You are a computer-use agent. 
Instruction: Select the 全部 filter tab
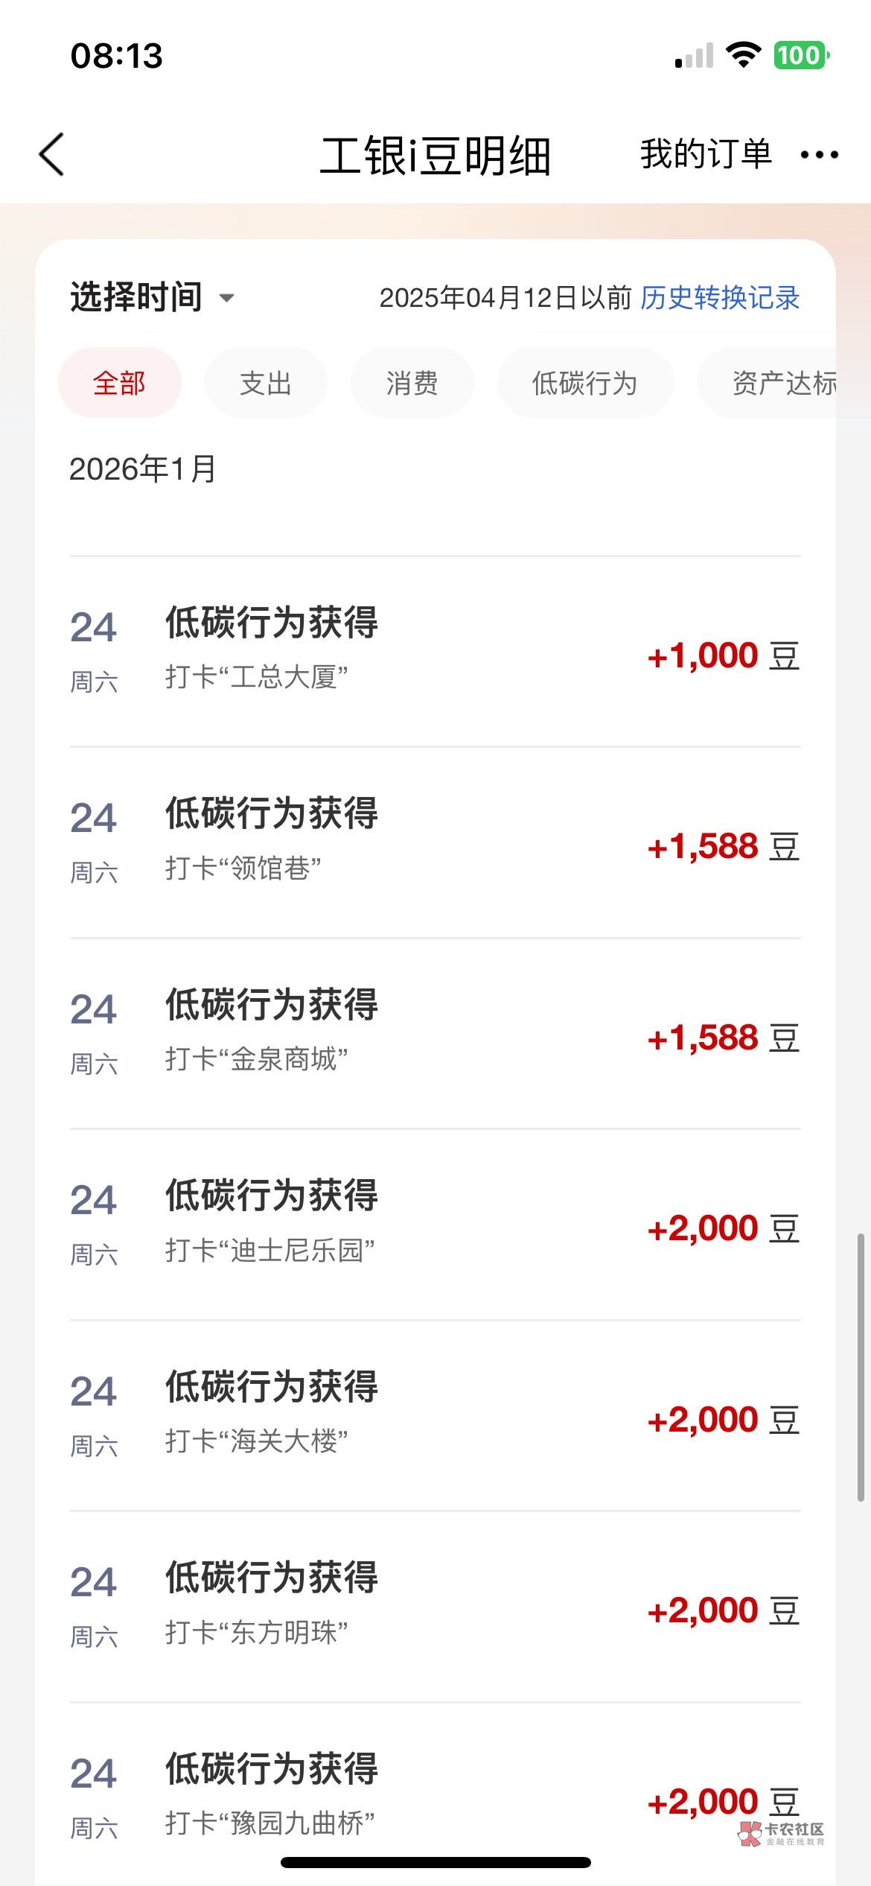click(119, 384)
